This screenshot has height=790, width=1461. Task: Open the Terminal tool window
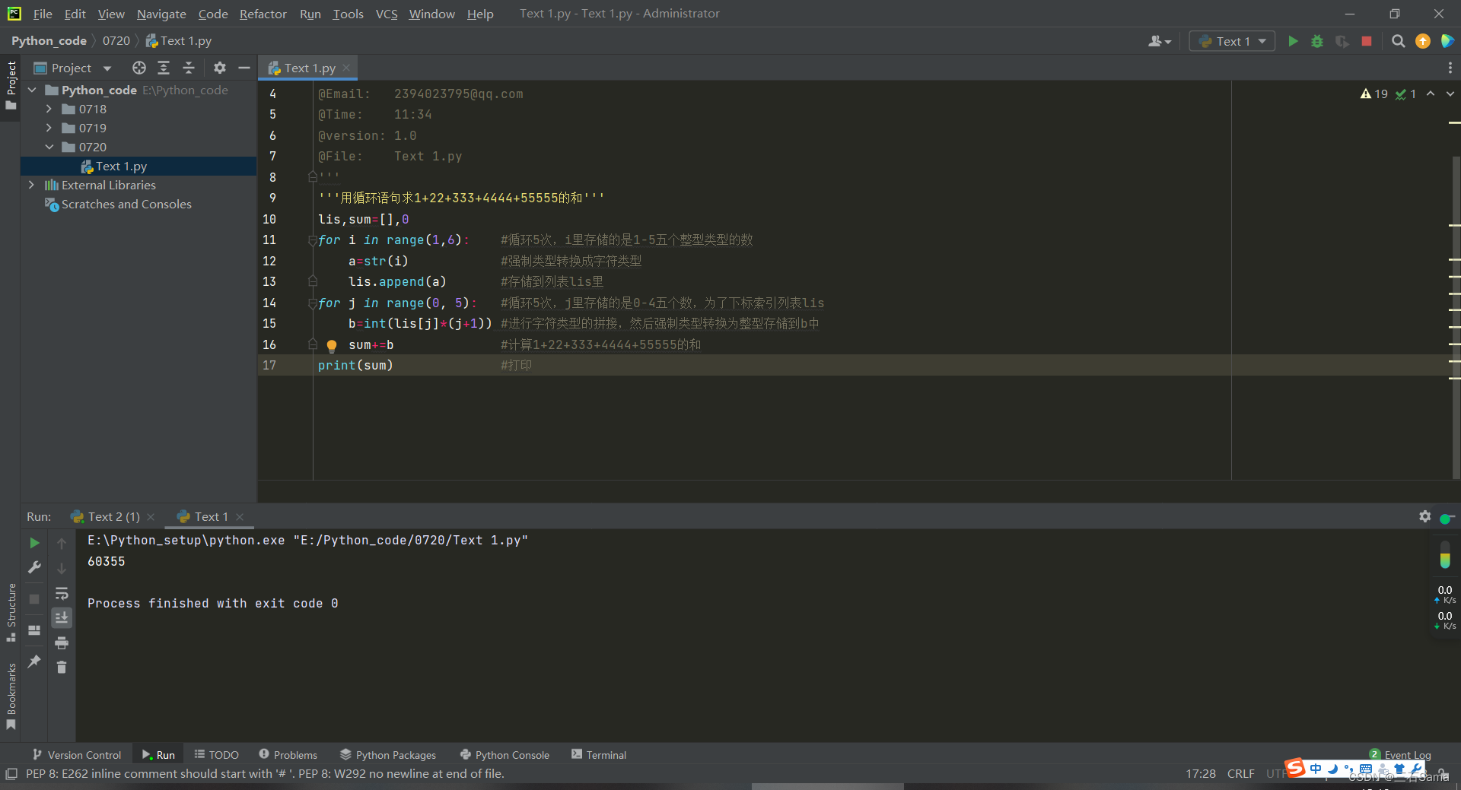click(x=605, y=754)
